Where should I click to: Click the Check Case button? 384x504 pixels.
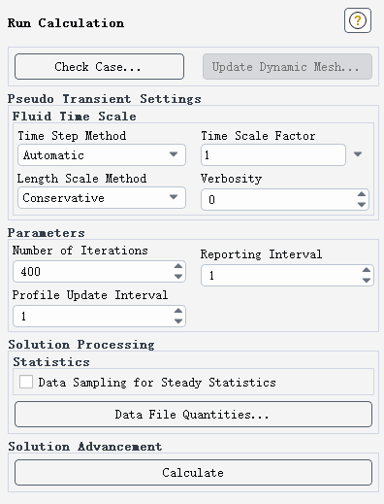99,67
